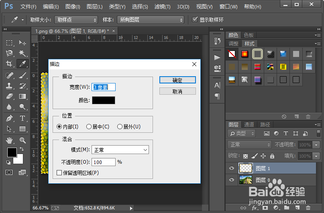Select the Eraser tool
This screenshot has width=324, height=213.
[9, 96]
